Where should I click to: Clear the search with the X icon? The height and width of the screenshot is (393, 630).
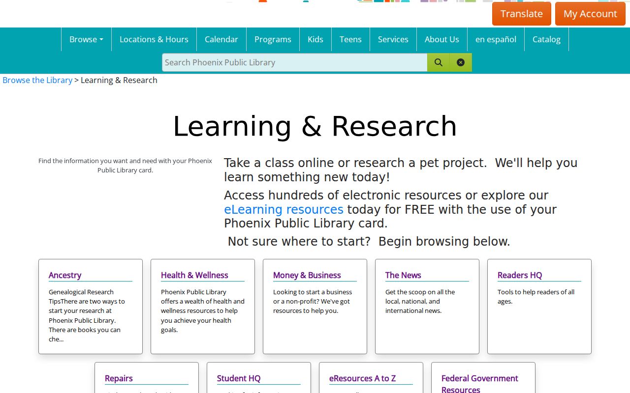(x=461, y=62)
